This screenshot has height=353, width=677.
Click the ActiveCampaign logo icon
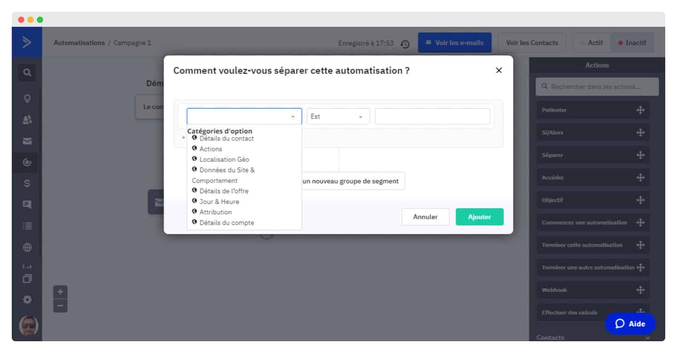pos(27,42)
